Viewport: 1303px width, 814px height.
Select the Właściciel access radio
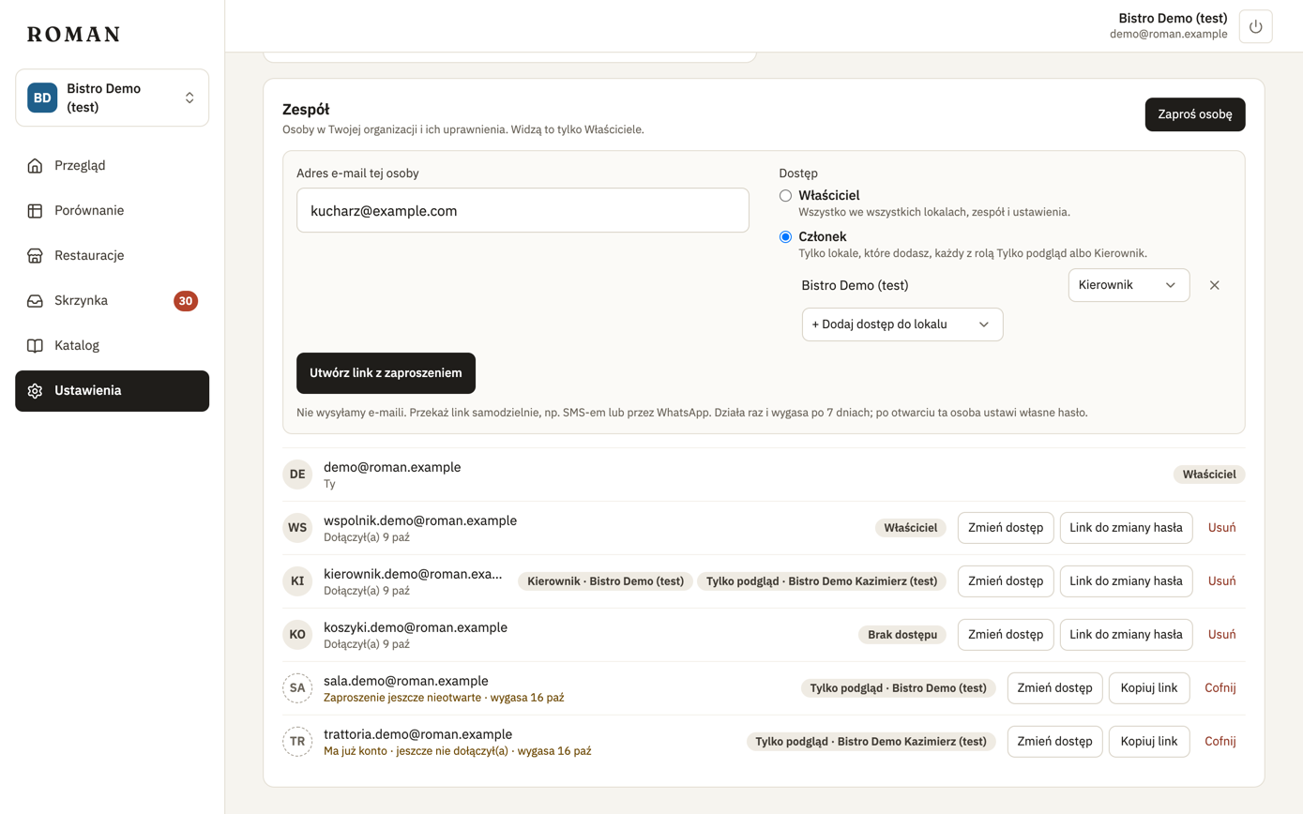(785, 195)
